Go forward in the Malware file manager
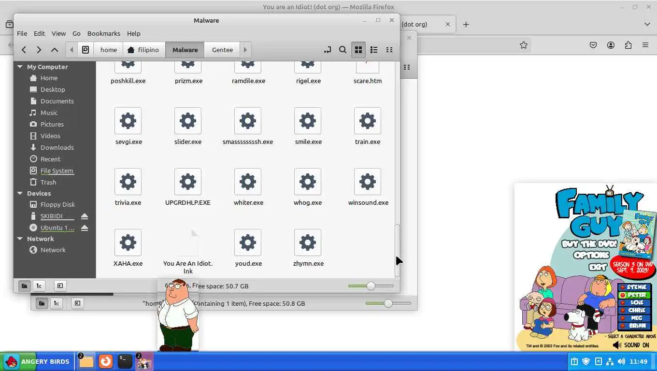The image size is (657, 371). [x=39, y=50]
